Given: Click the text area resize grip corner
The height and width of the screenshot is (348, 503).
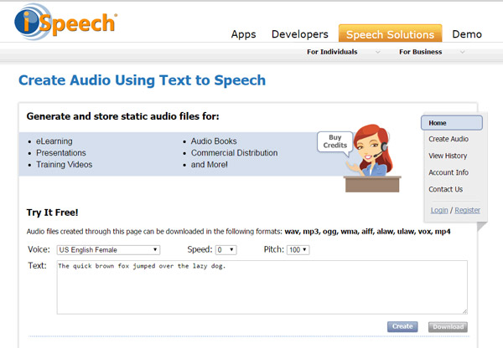Looking at the screenshot, I should [x=464, y=311].
